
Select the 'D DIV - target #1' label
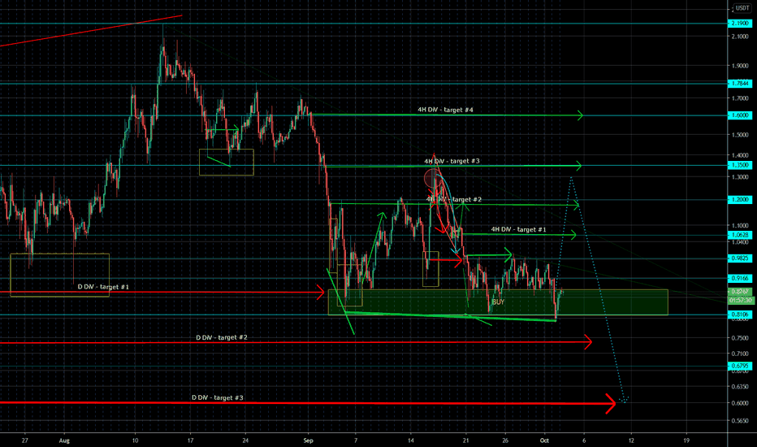click(x=103, y=287)
